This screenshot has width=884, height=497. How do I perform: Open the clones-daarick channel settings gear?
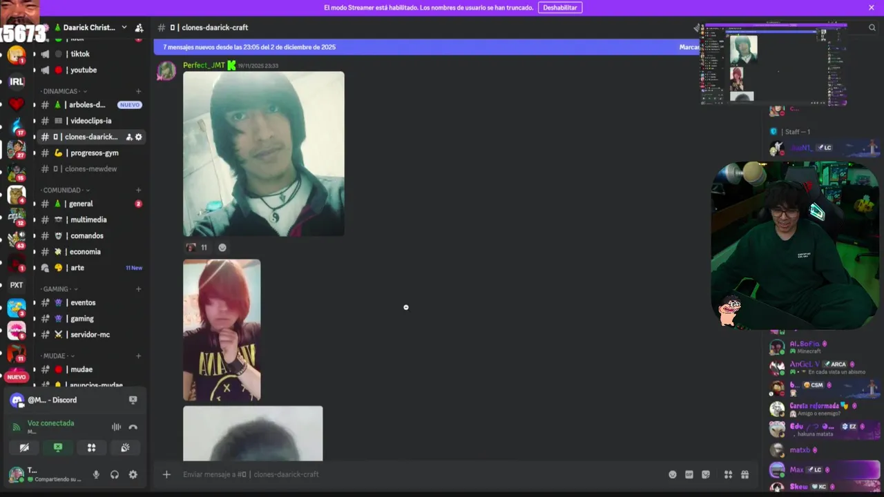[x=138, y=137]
